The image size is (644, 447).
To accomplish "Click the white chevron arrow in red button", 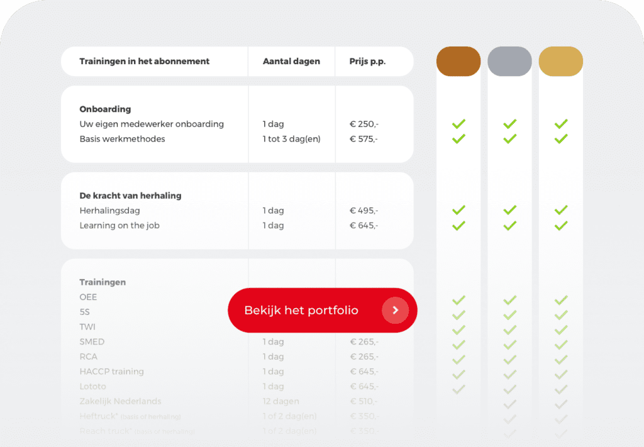I will 396,310.
